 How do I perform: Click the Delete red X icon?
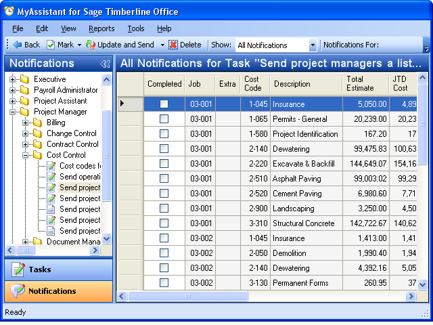pos(173,45)
